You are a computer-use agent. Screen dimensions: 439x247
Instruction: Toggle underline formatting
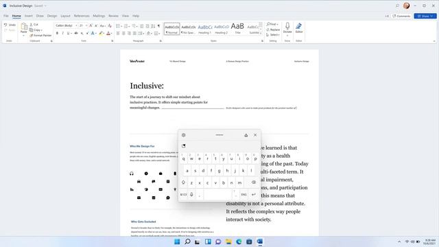(x=68, y=34)
